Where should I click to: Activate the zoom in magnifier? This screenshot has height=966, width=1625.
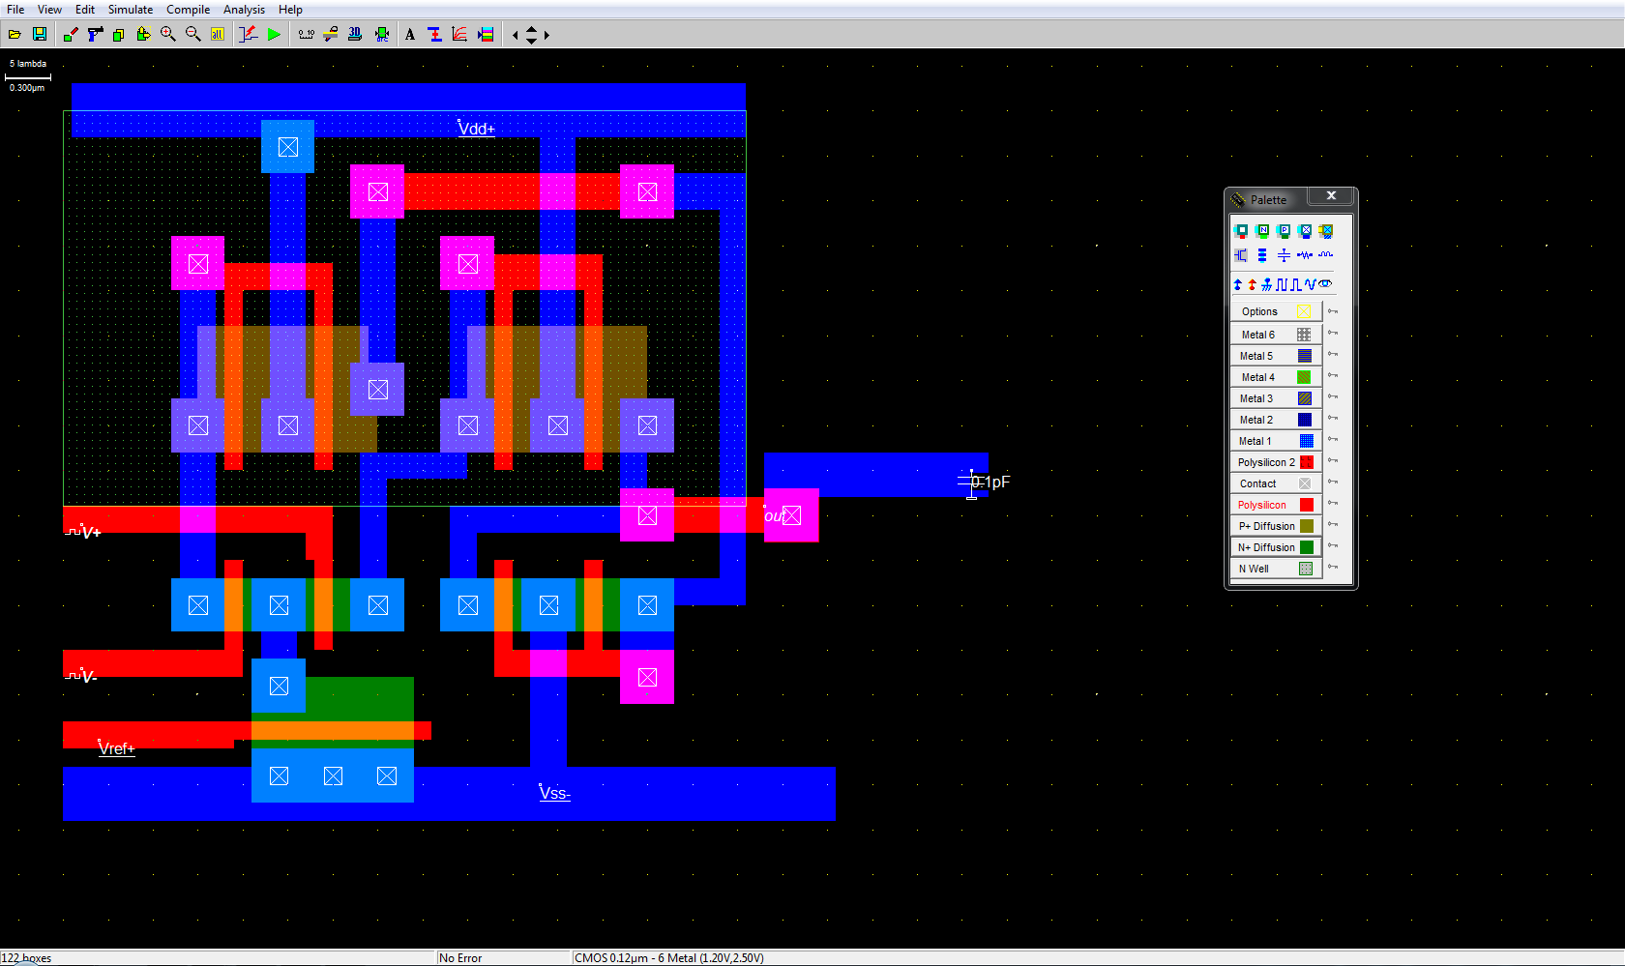pos(168,35)
